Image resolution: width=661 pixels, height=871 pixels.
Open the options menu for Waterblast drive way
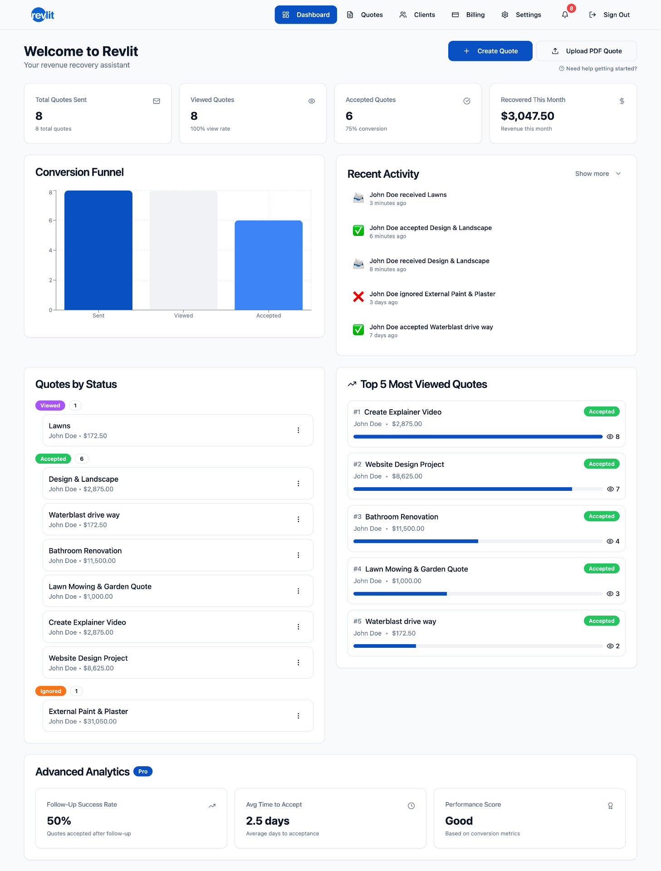tap(298, 519)
